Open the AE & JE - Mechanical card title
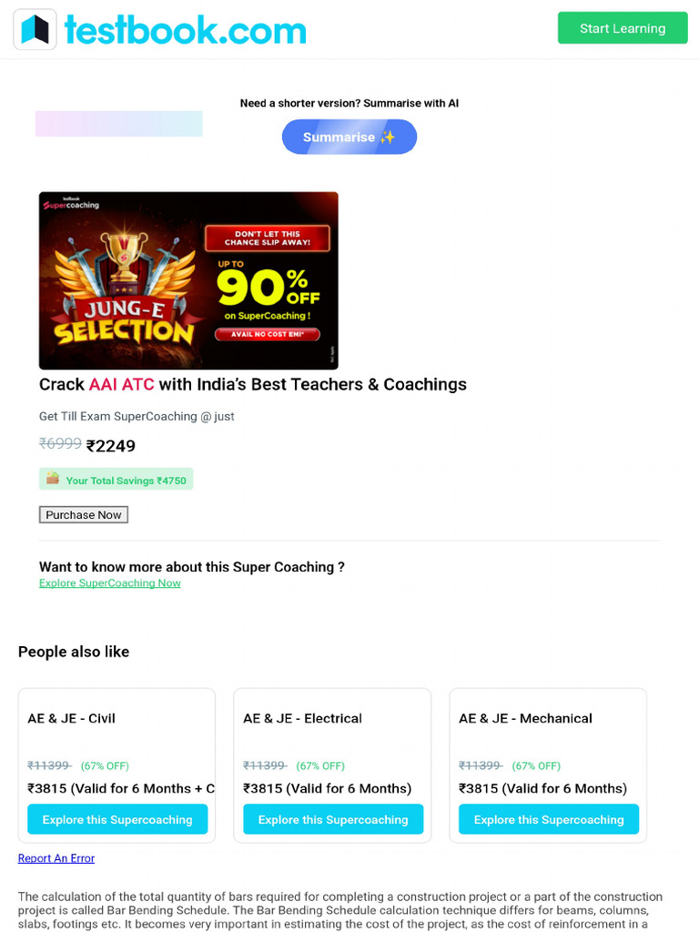Image resolution: width=699 pixels, height=932 pixels. point(525,718)
